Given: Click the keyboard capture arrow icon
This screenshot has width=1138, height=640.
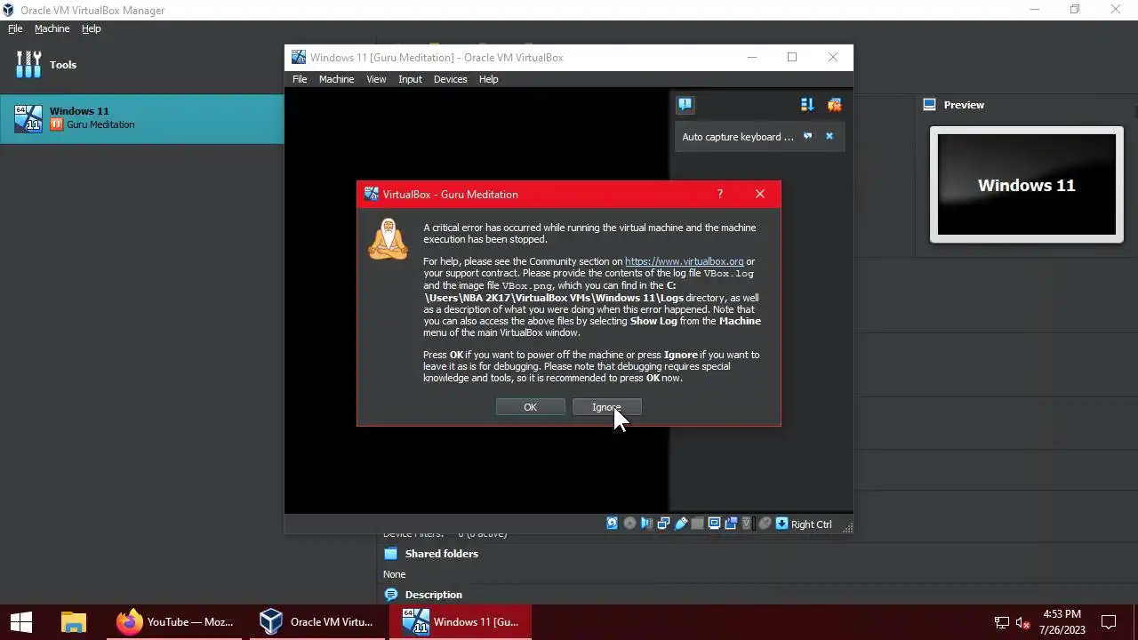Looking at the screenshot, I should click(x=781, y=524).
